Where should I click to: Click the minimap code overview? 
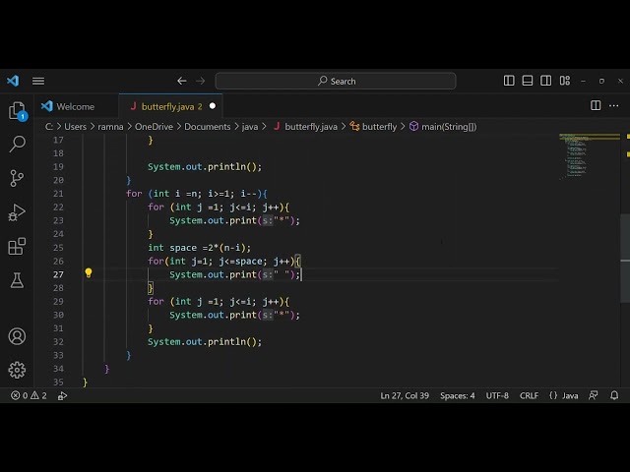pos(589,157)
